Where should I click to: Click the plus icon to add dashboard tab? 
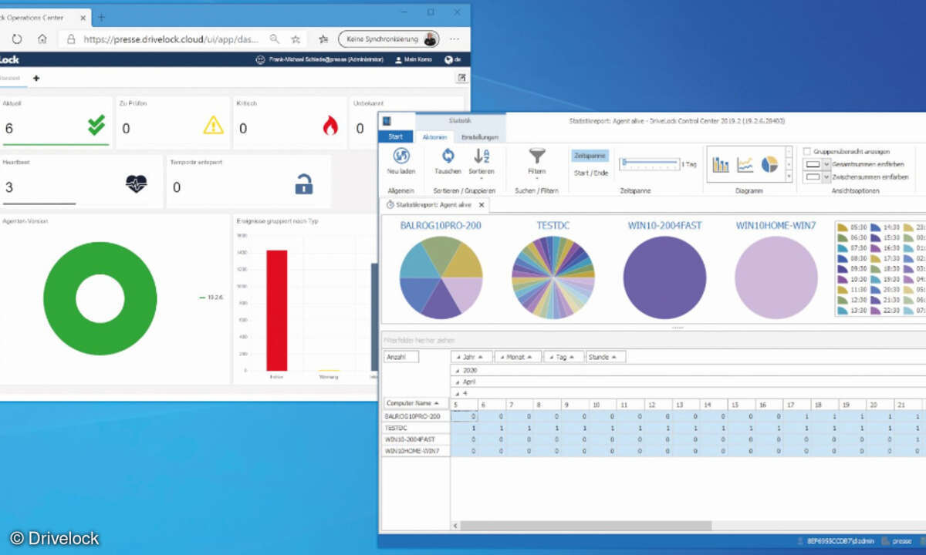[35, 78]
